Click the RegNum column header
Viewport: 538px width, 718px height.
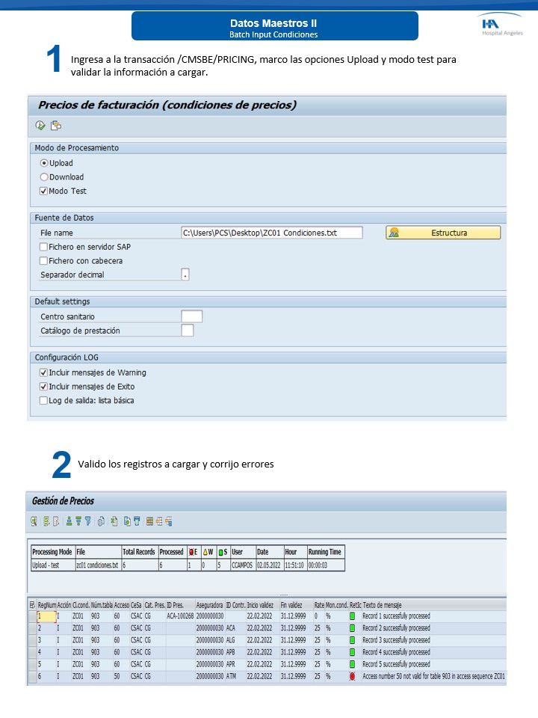pos(46,604)
